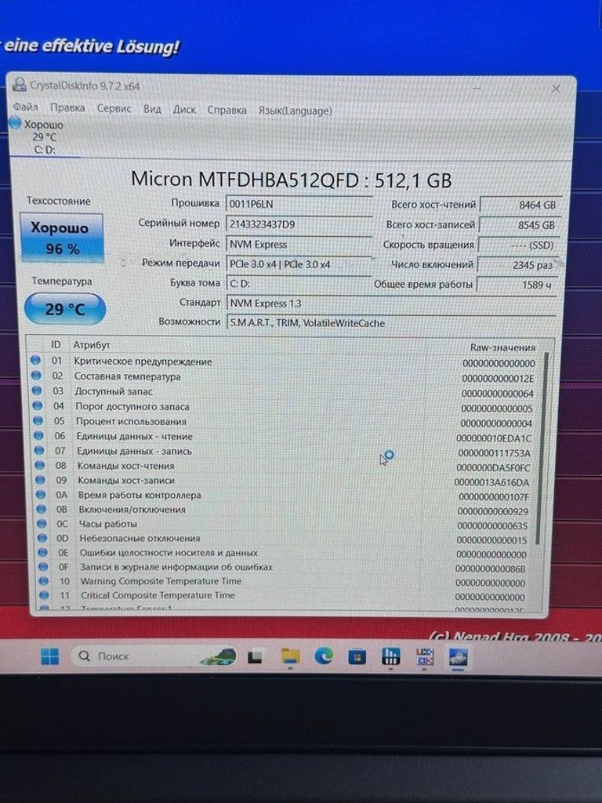Click the 1589 ч power on hours value
This screenshot has width=602, height=803.
click(516, 285)
